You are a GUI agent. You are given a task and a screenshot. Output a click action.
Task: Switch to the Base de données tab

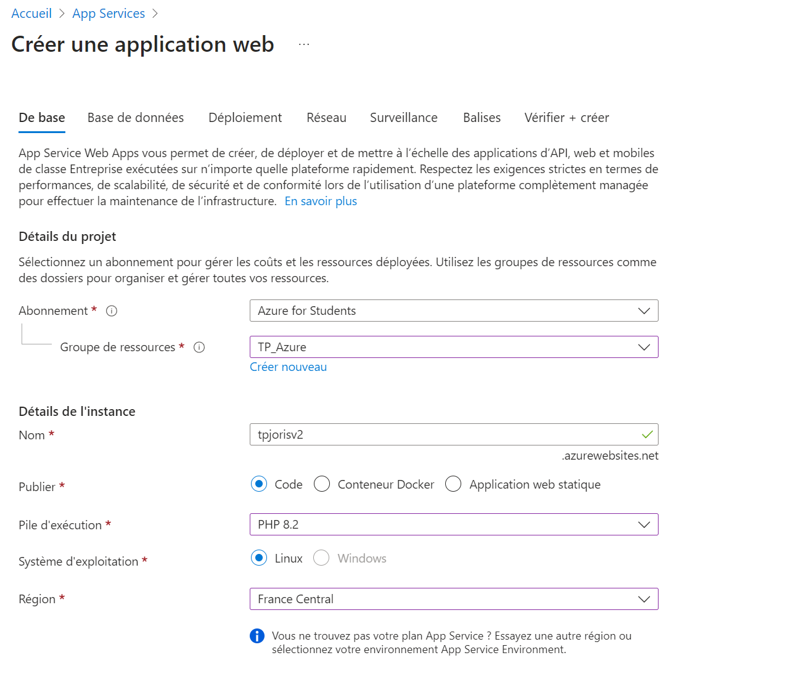point(135,118)
